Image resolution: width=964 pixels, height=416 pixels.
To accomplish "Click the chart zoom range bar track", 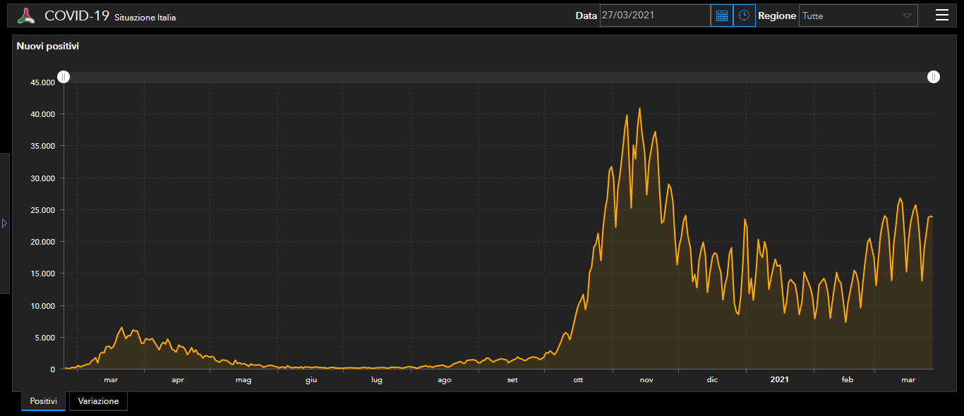I will pos(494,77).
